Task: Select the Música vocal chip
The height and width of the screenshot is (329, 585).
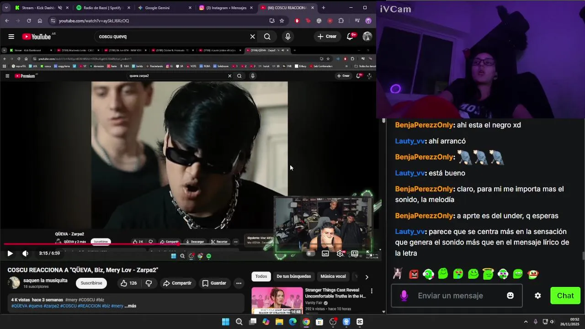Action: click(x=333, y=276)
